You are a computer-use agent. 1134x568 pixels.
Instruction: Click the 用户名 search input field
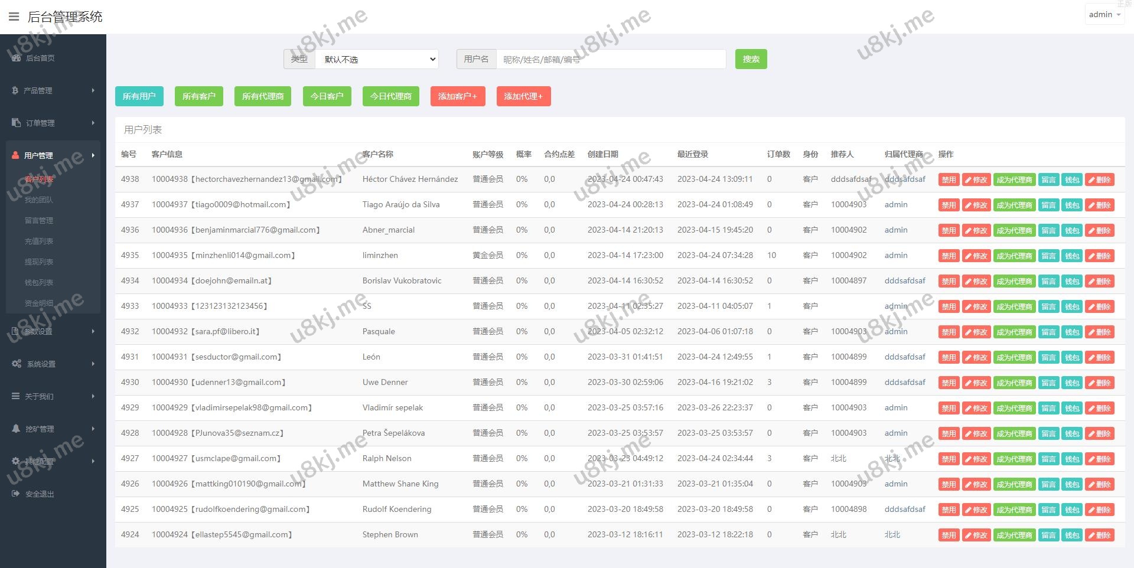(610, 59)
